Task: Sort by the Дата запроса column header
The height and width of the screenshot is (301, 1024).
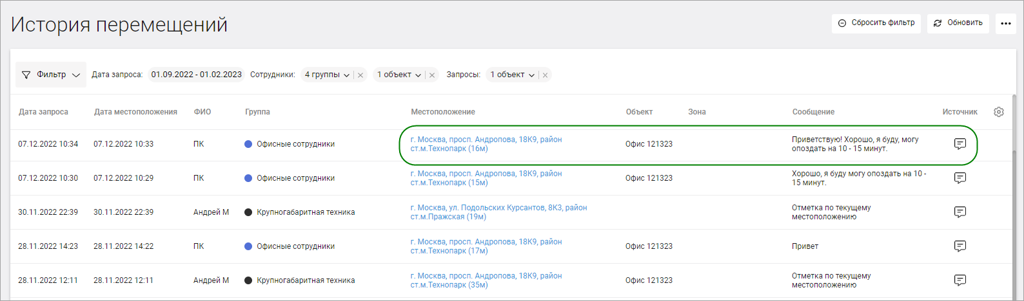Action: [x=43, y=112]
